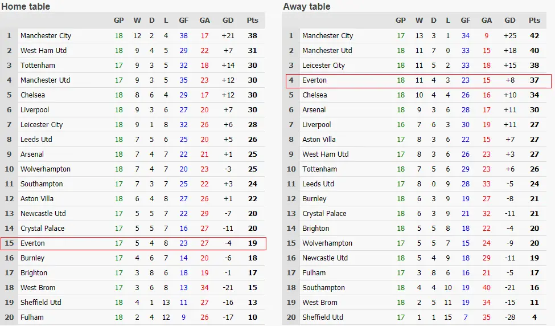The image size is (555, 326).
Task: Click Fulham in the Home table
Action: (x=32, y=317)
